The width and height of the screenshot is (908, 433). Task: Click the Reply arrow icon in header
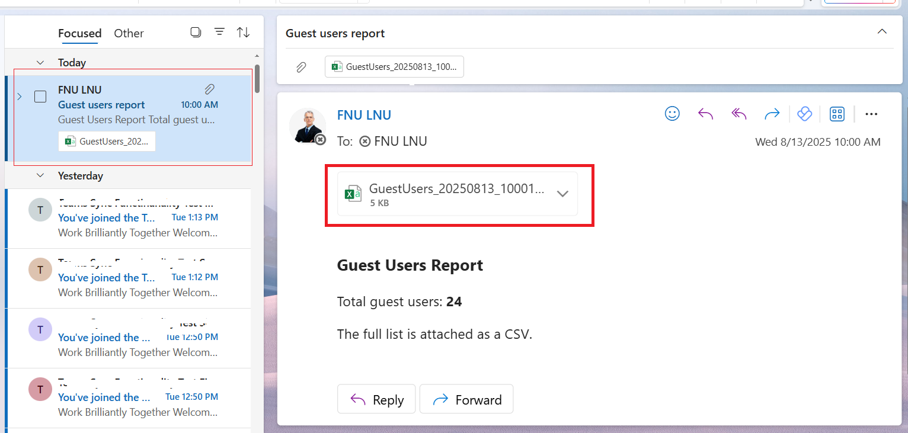tap(705, 114)
